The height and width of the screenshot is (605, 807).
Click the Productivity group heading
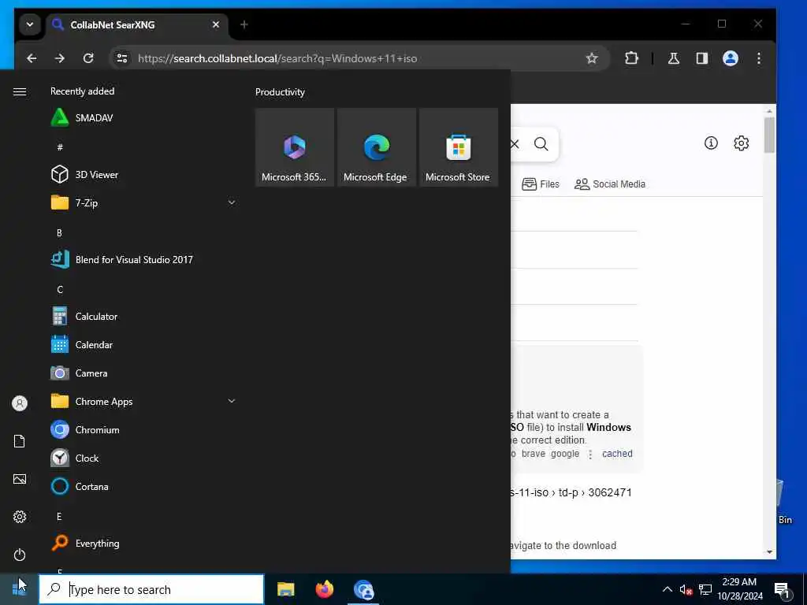[280, 92]
